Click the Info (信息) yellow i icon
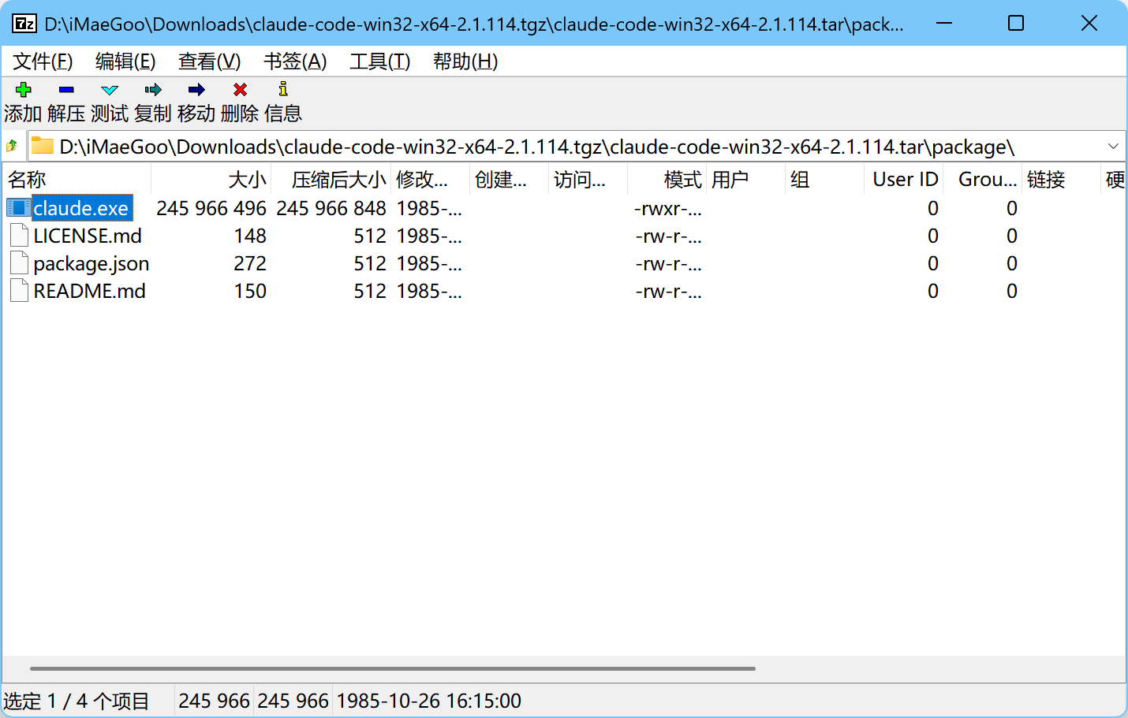The height and width of the screenshot is (718, 1128). tap(283, 90)
